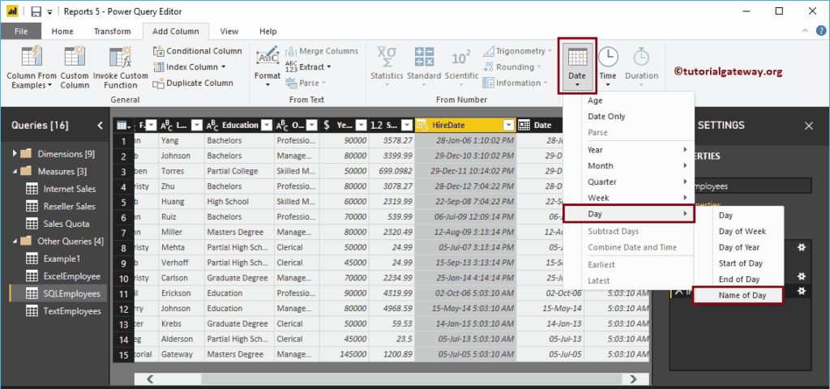Select the SQLEmployees query
830x389 pixels.
pyautogui.click(x=58, y=293)
